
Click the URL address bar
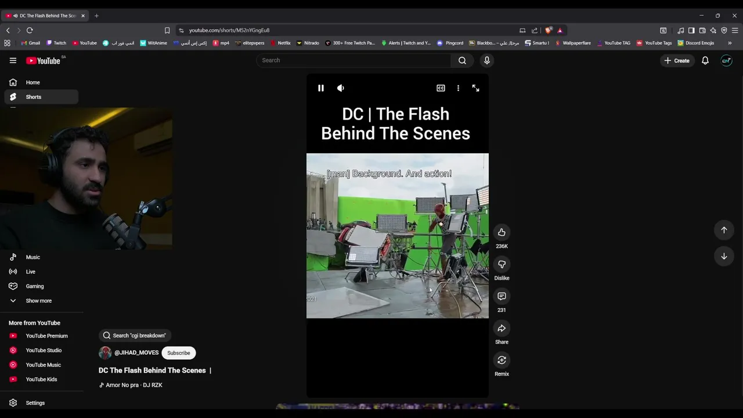pyautogui.click(x=348, y=30)
